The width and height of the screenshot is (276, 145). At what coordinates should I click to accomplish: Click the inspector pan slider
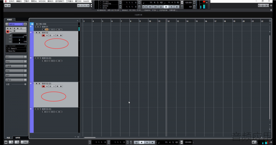pyautogui.click(x=19, y=40)
